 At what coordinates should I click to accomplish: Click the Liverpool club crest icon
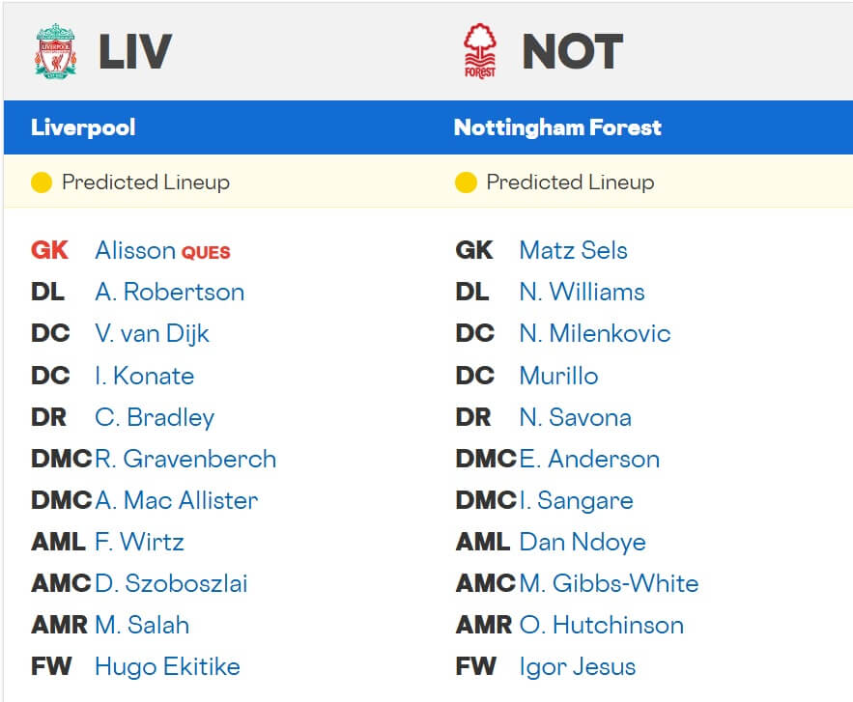tap(56, 48)
